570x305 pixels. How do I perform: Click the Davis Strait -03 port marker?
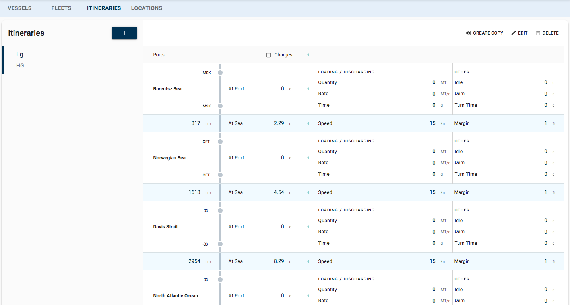(220, 211)
